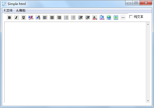Enable the 纯文本 plain text checkbox

(x=131, y=17)
